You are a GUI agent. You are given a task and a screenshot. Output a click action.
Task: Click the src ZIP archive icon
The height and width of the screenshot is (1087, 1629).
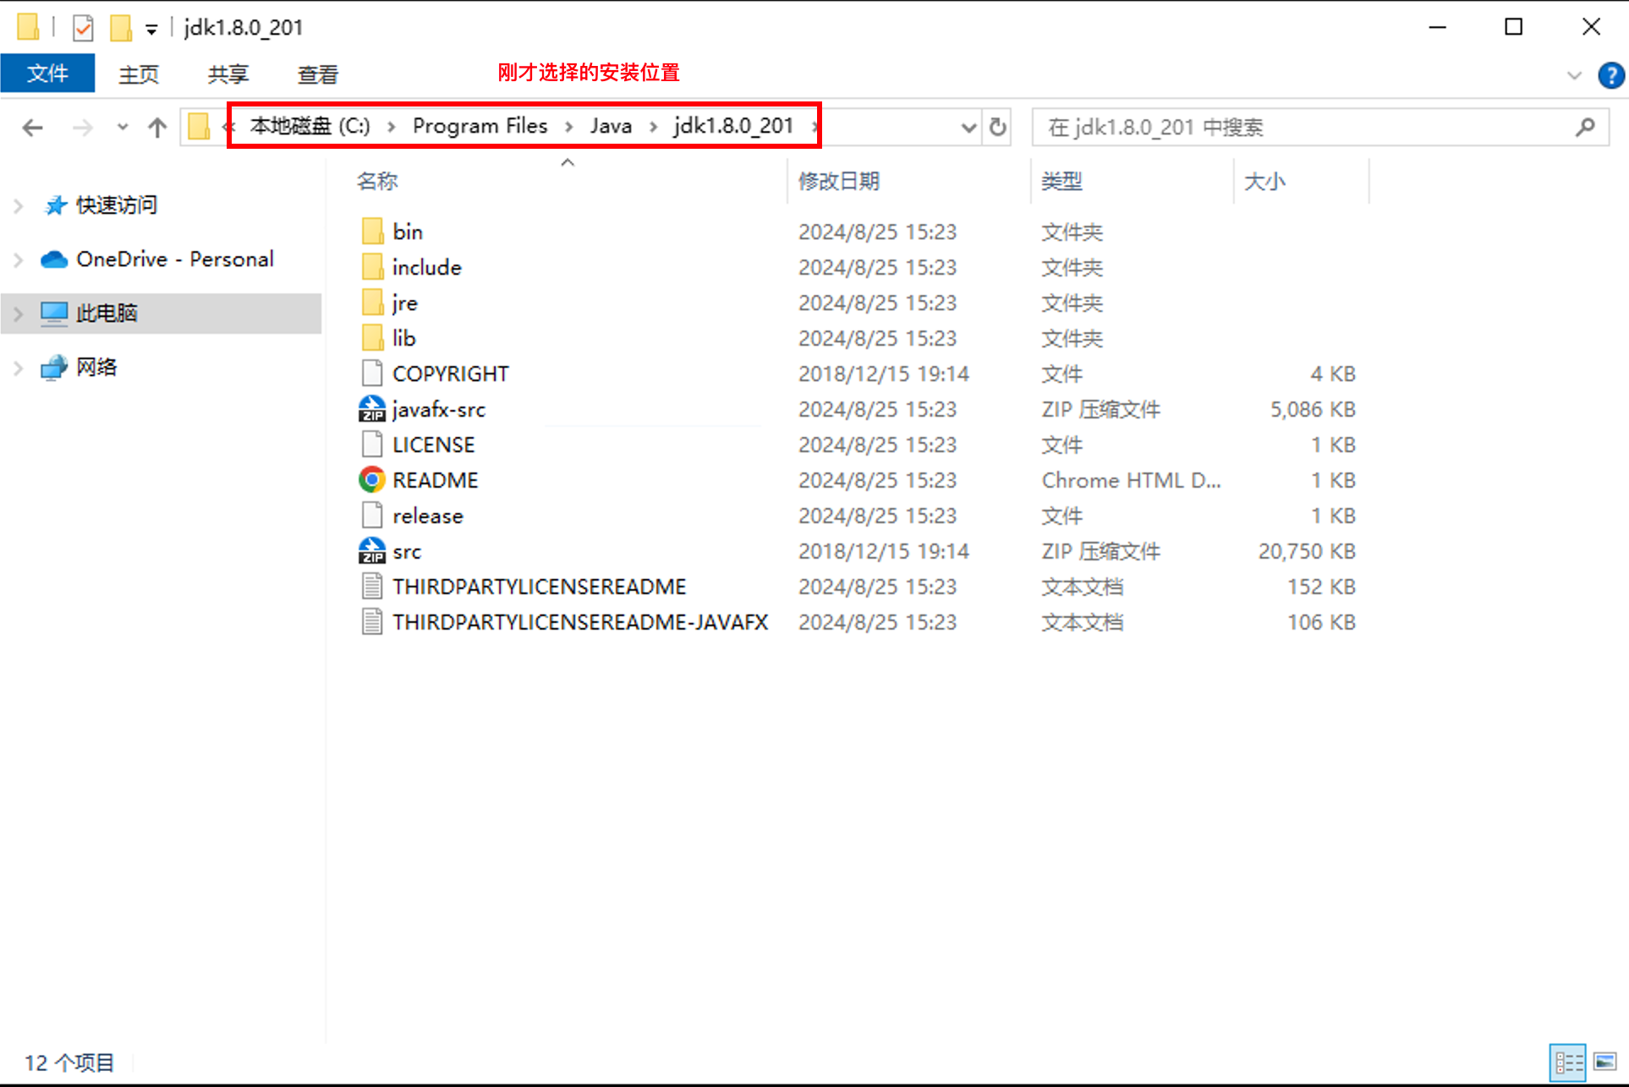(372, 551)
